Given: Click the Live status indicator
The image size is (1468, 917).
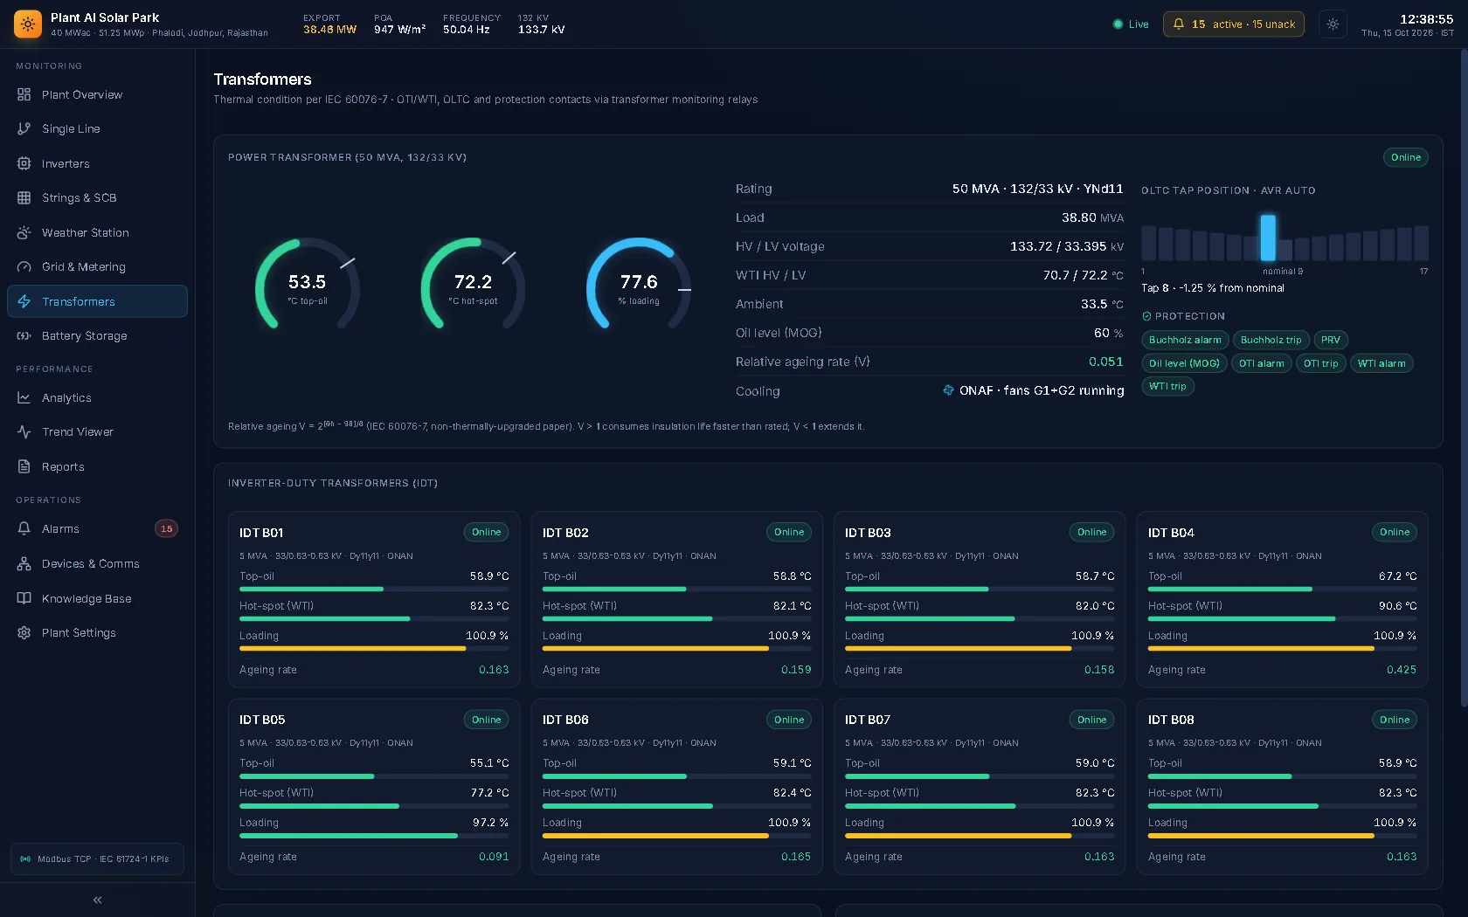Looking at the screenshot, I should point(1131,24).
